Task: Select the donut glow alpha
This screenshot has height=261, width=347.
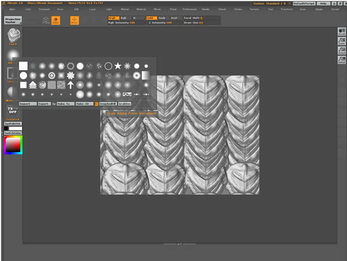Action: pyautogui.click(x=136, y=76)
